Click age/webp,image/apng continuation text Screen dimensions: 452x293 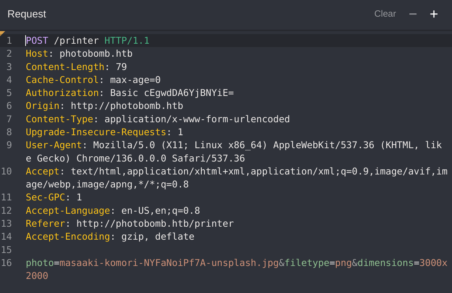79,184
